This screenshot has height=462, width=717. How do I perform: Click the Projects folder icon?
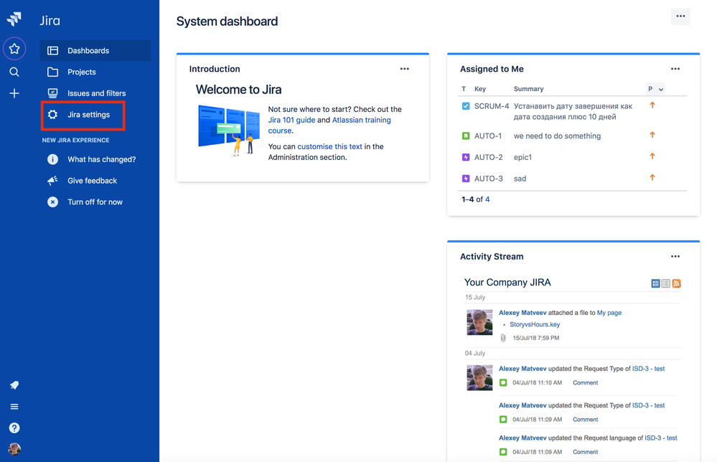coord(52,72)
